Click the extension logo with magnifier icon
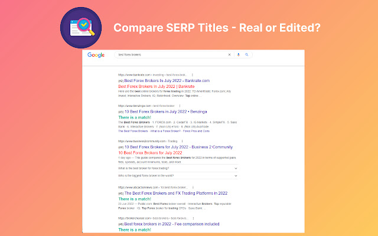 81,28
